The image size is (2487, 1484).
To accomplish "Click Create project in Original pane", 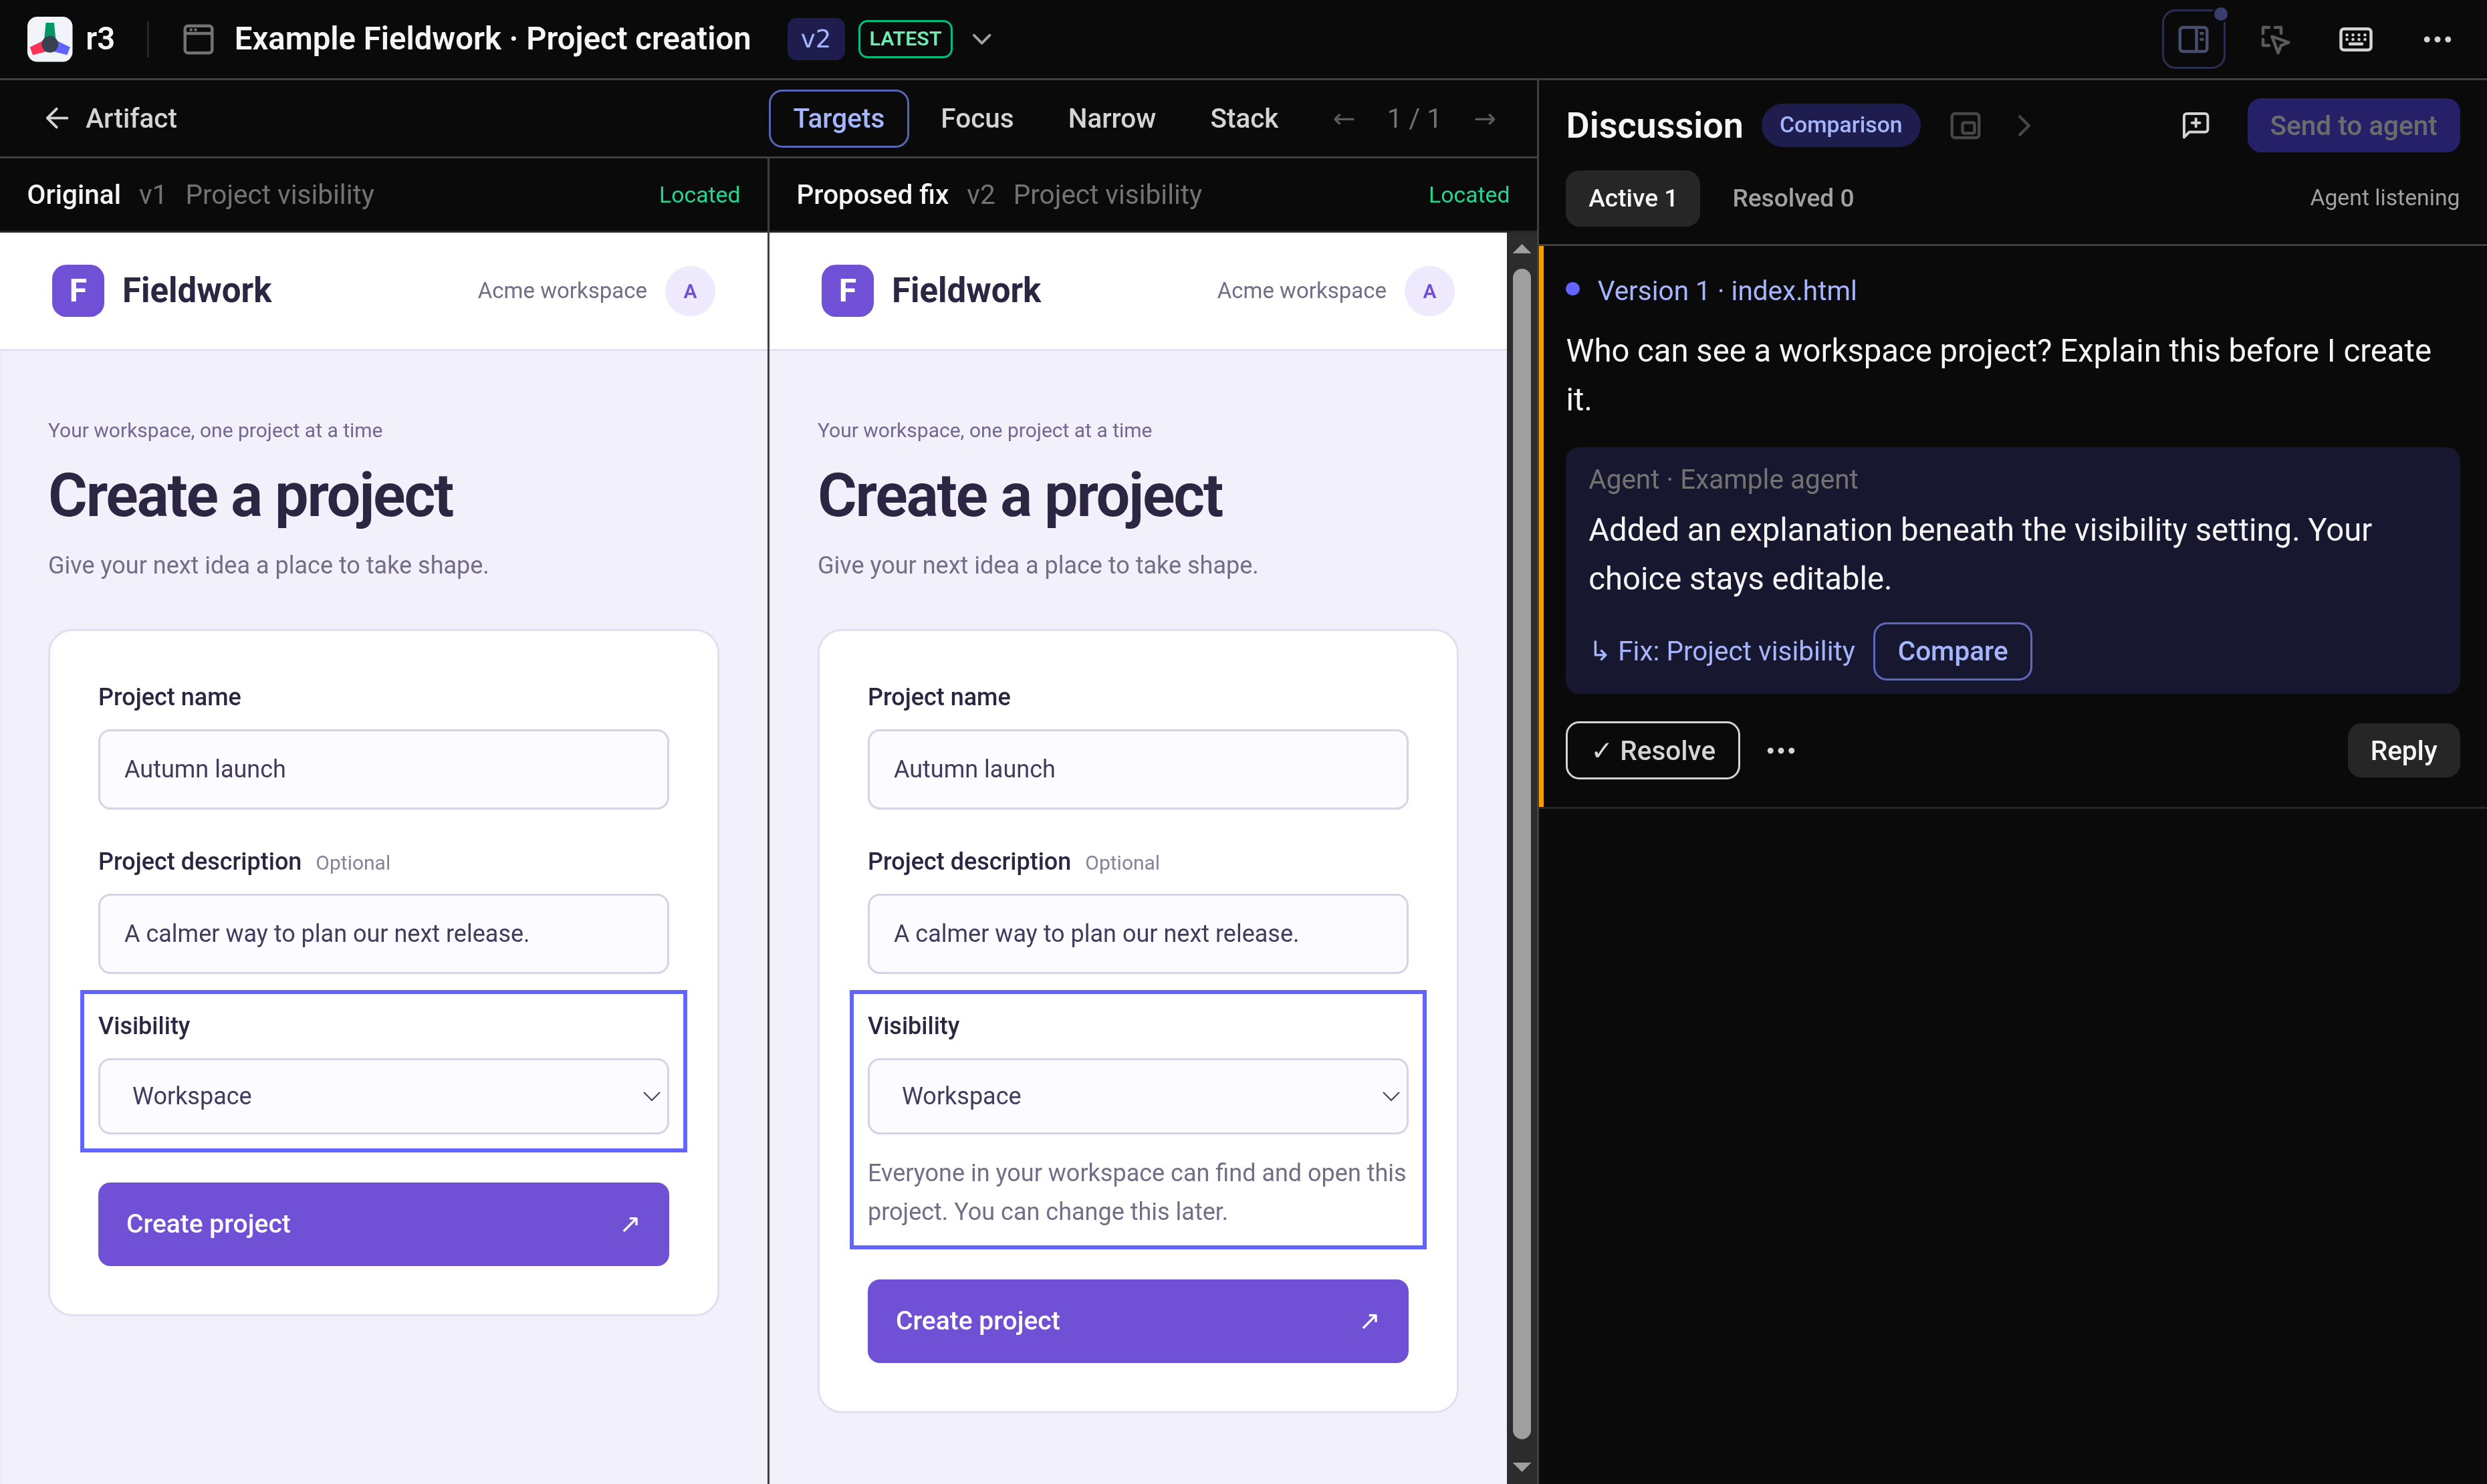I will tap(383, 1224).
